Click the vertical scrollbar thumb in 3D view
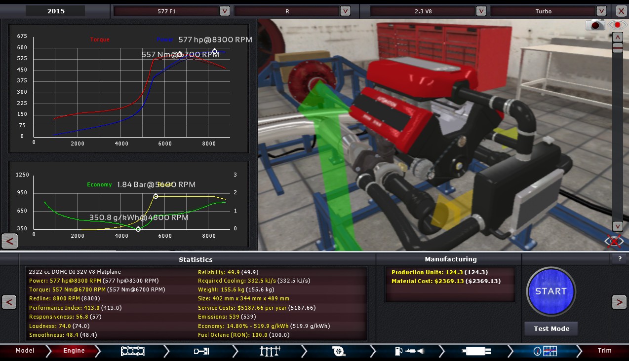 [617, 48]
